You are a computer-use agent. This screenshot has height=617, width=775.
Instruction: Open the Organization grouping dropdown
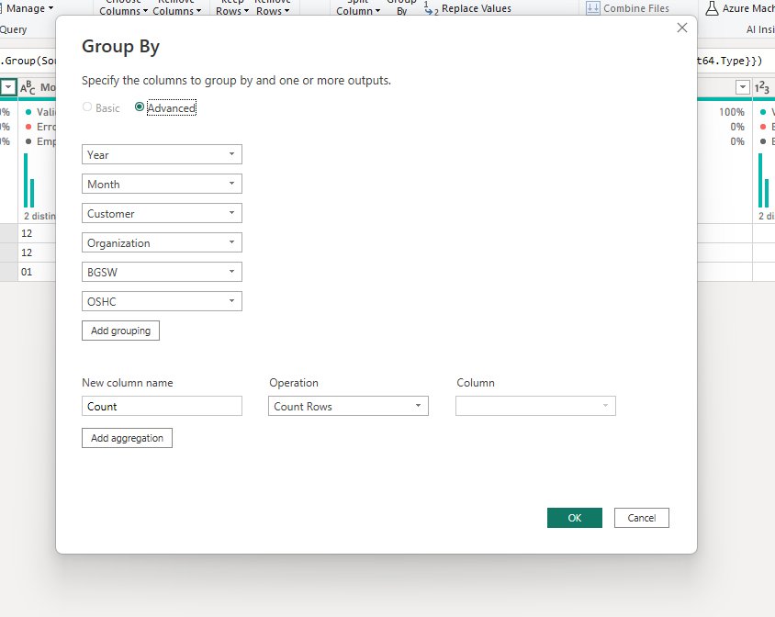click(x=162, y=242)
